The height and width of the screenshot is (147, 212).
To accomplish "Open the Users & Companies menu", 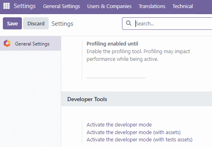I will pyautogui.click(x=109, y=6).
